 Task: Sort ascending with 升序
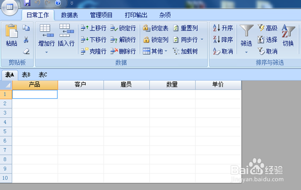(223, 28)
